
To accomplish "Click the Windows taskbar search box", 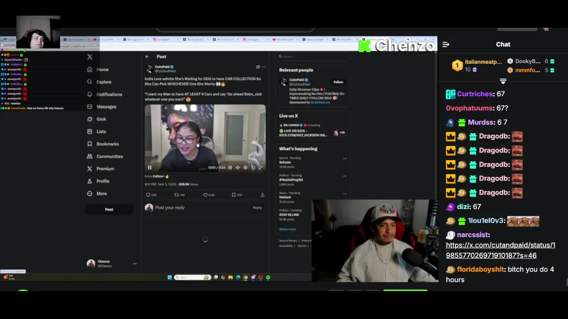I will 192,278.
